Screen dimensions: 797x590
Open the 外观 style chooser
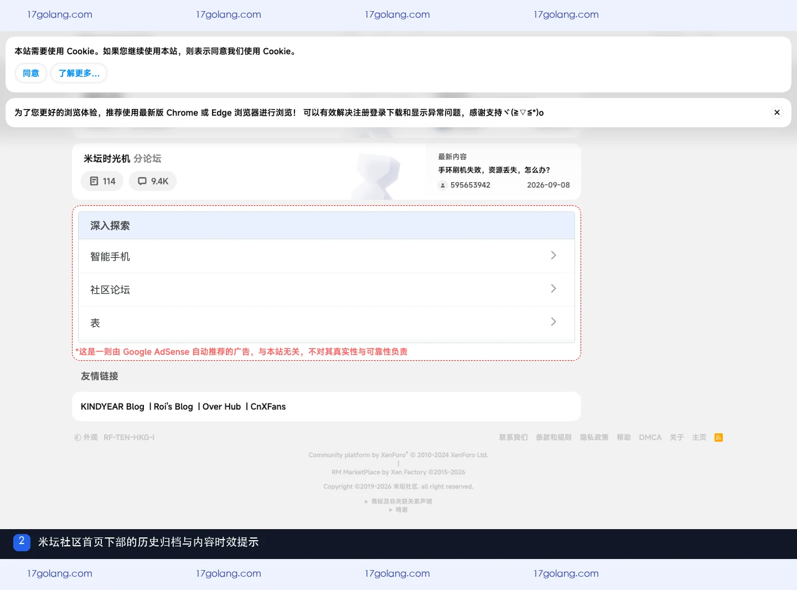click(86, 437)
